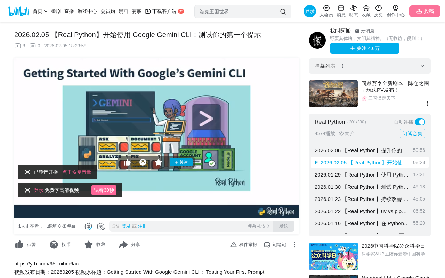Open 记笔记 notes tool

275,245
